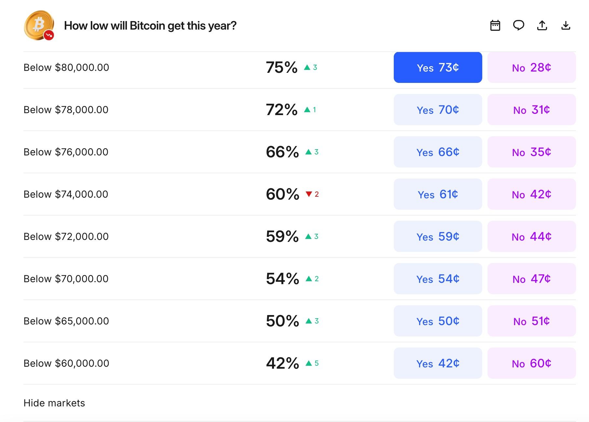Open the calendar icon in header
Screen dimensions: 589x422
pyautogui.click(x=495, y=25)
